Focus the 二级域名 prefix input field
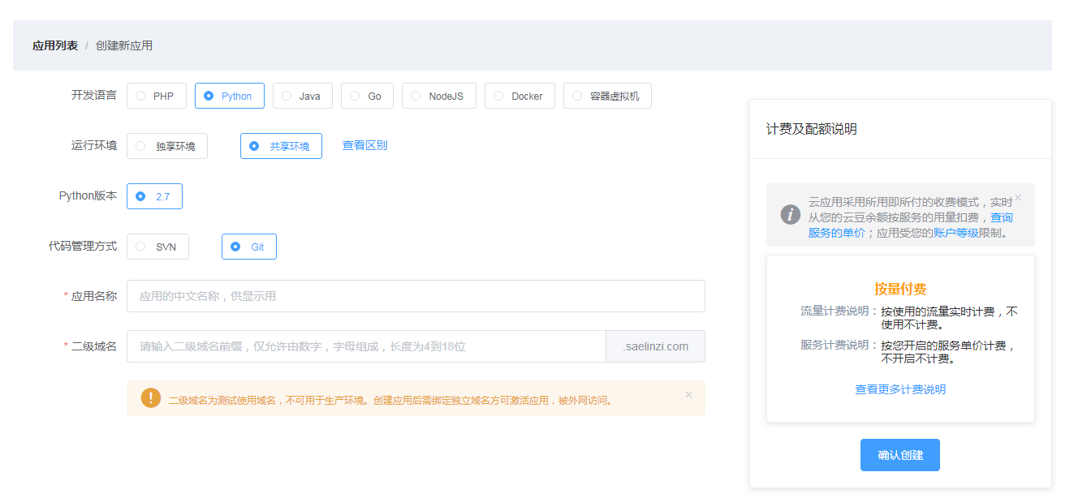The height and width of the screenshot is (498, 1074). (366, 346)
